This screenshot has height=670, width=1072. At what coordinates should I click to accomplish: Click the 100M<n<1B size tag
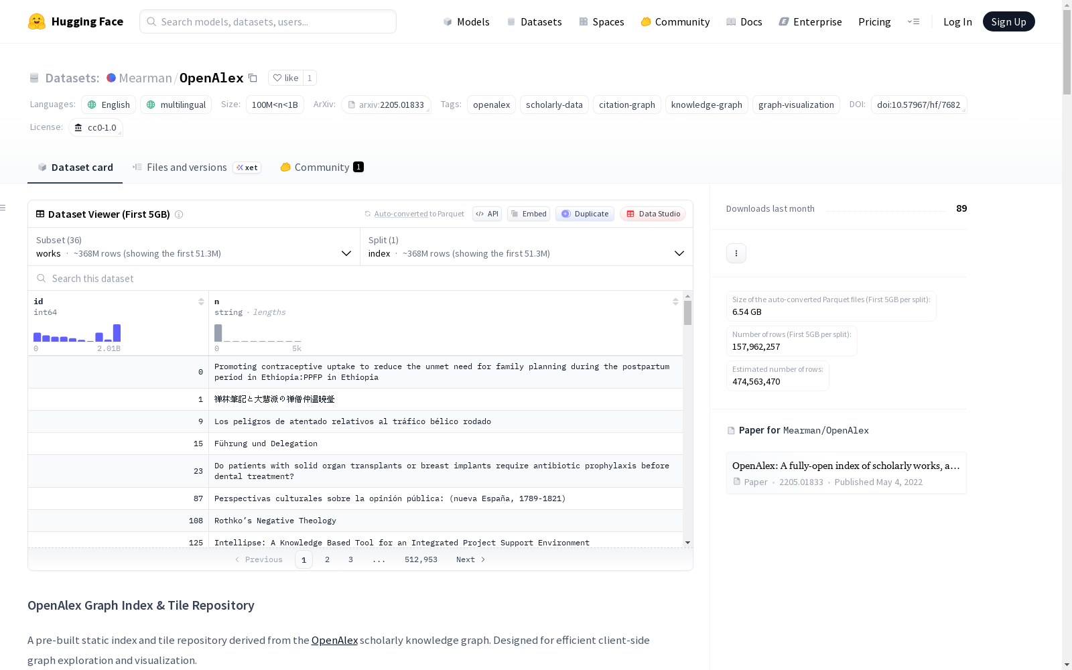[275, 105]
